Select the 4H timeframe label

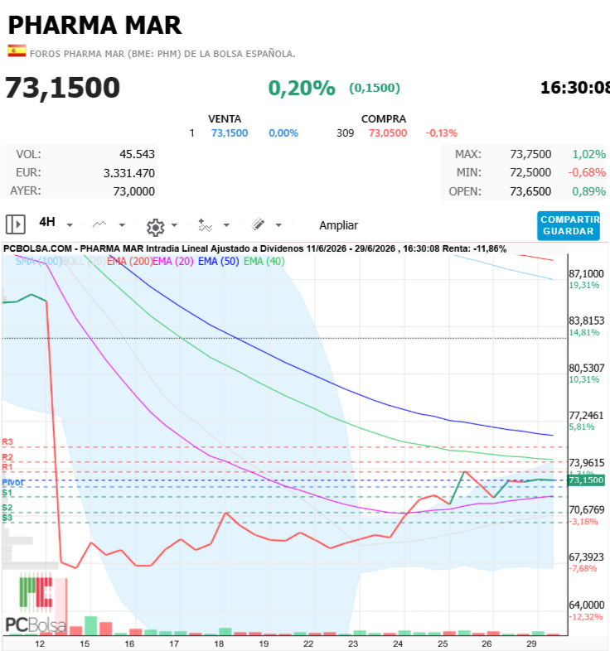(x=47, y=222)
